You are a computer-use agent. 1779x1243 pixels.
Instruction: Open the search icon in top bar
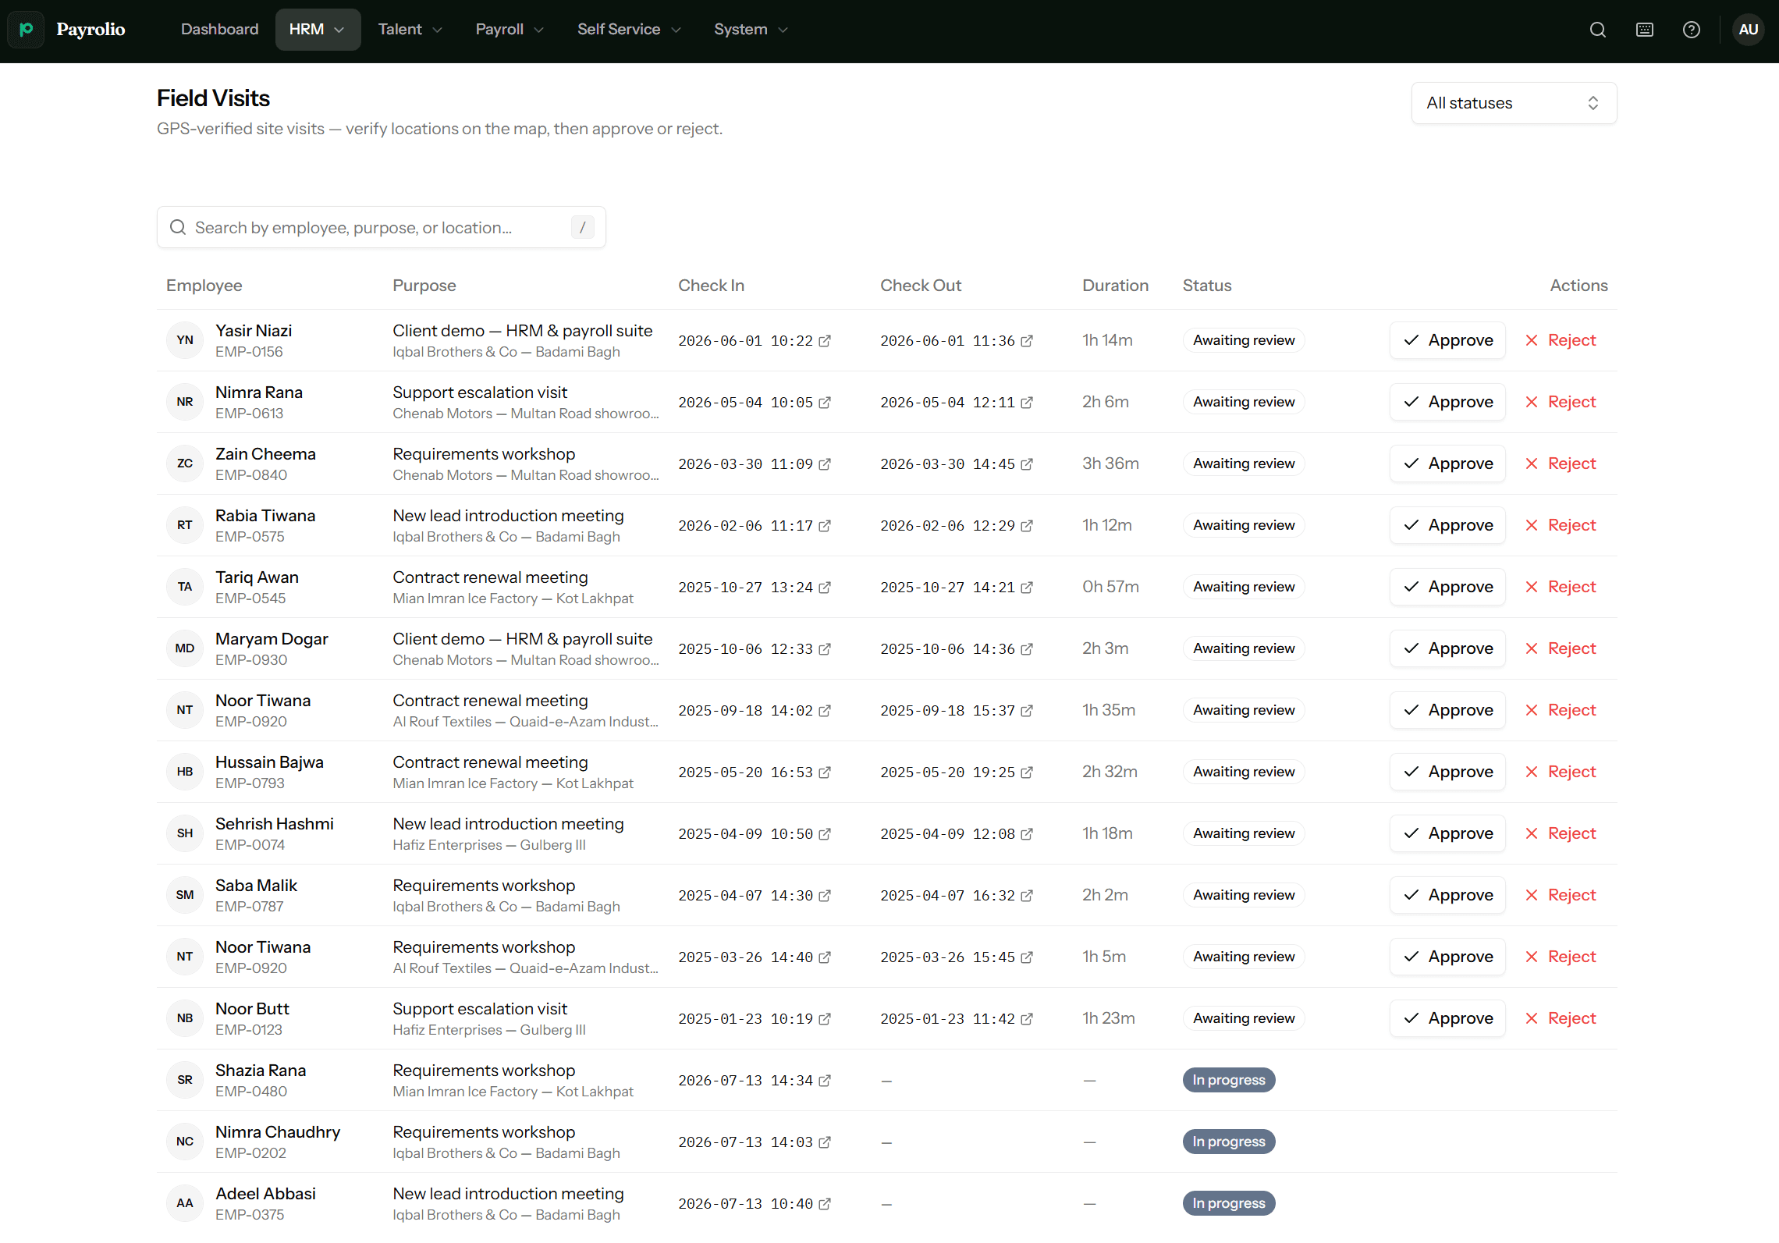(1597, 30)
